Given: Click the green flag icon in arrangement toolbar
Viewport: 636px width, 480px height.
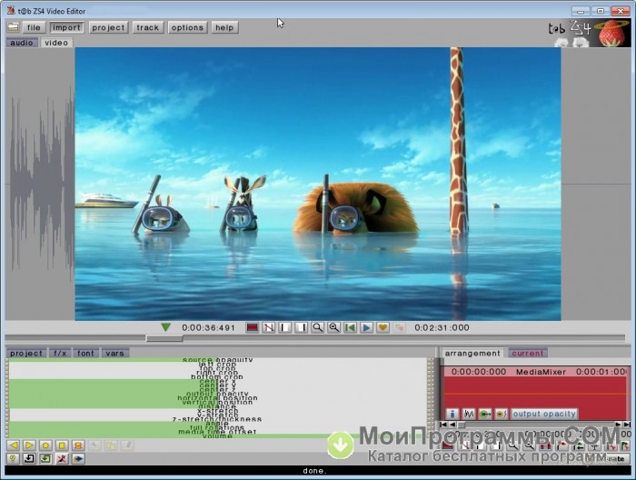Looking at the screenshot, I should click(625, 446).
